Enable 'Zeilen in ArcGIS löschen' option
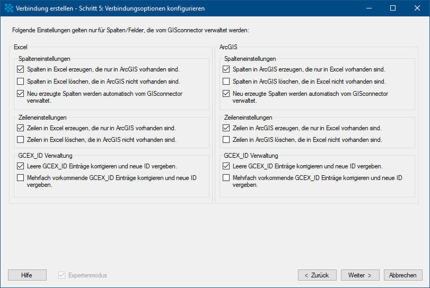 click(226, 140)
